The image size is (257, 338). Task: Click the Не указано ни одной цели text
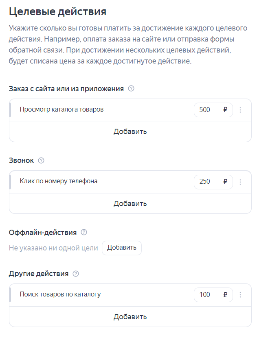[53, 248]
